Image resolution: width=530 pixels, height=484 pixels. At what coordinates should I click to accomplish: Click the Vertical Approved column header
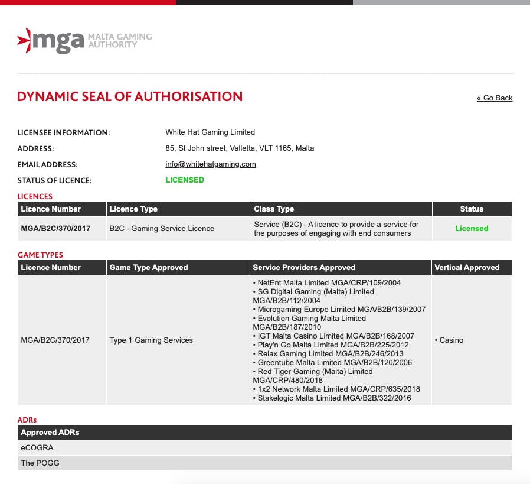[472, 267]
